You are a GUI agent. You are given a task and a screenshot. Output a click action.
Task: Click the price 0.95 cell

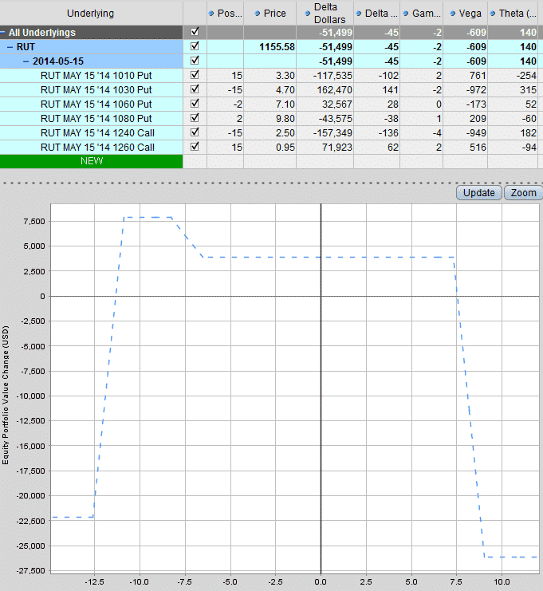coord(270,147)
